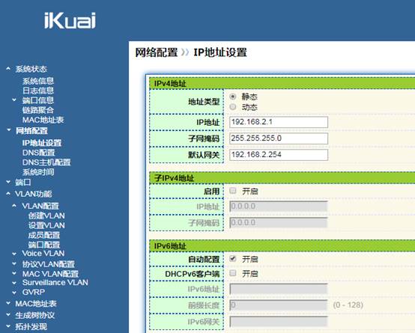Open 拓扑发现 menu label
415x333 pixels.
click(31, 327)
